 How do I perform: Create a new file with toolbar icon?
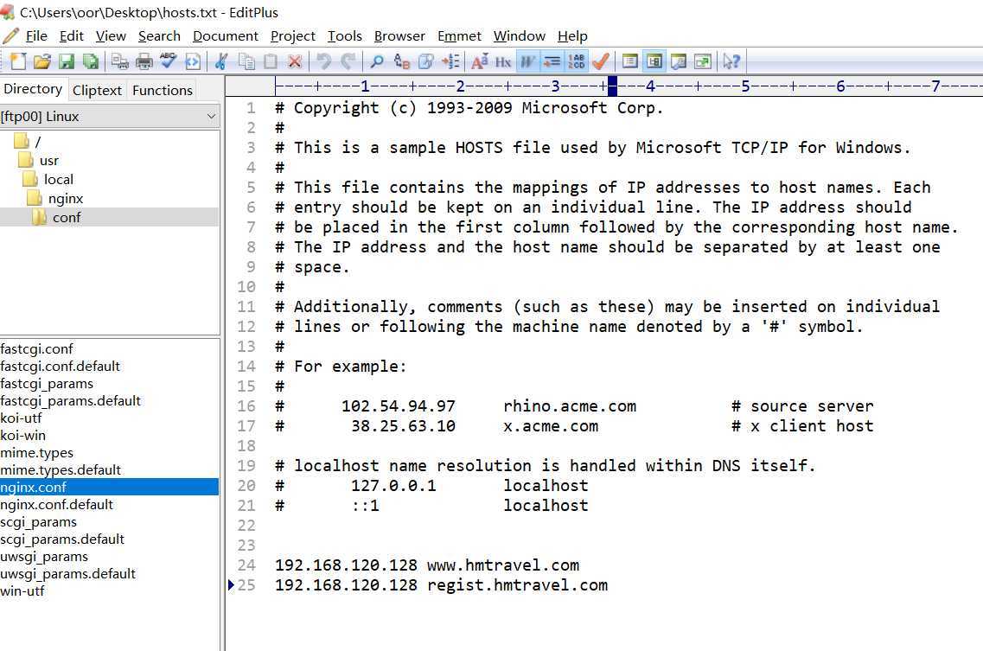(x=18, y=61)
